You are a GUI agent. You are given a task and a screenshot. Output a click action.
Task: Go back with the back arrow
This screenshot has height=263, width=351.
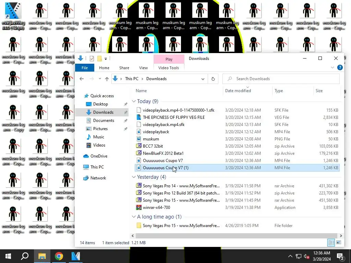(x=82, y=79)
